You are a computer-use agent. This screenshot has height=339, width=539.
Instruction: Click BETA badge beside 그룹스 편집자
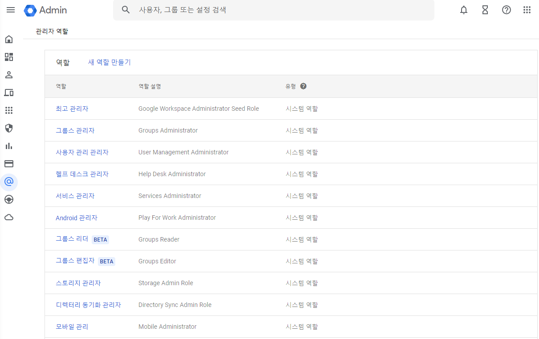pyautogui.click(x=107, y=261)
